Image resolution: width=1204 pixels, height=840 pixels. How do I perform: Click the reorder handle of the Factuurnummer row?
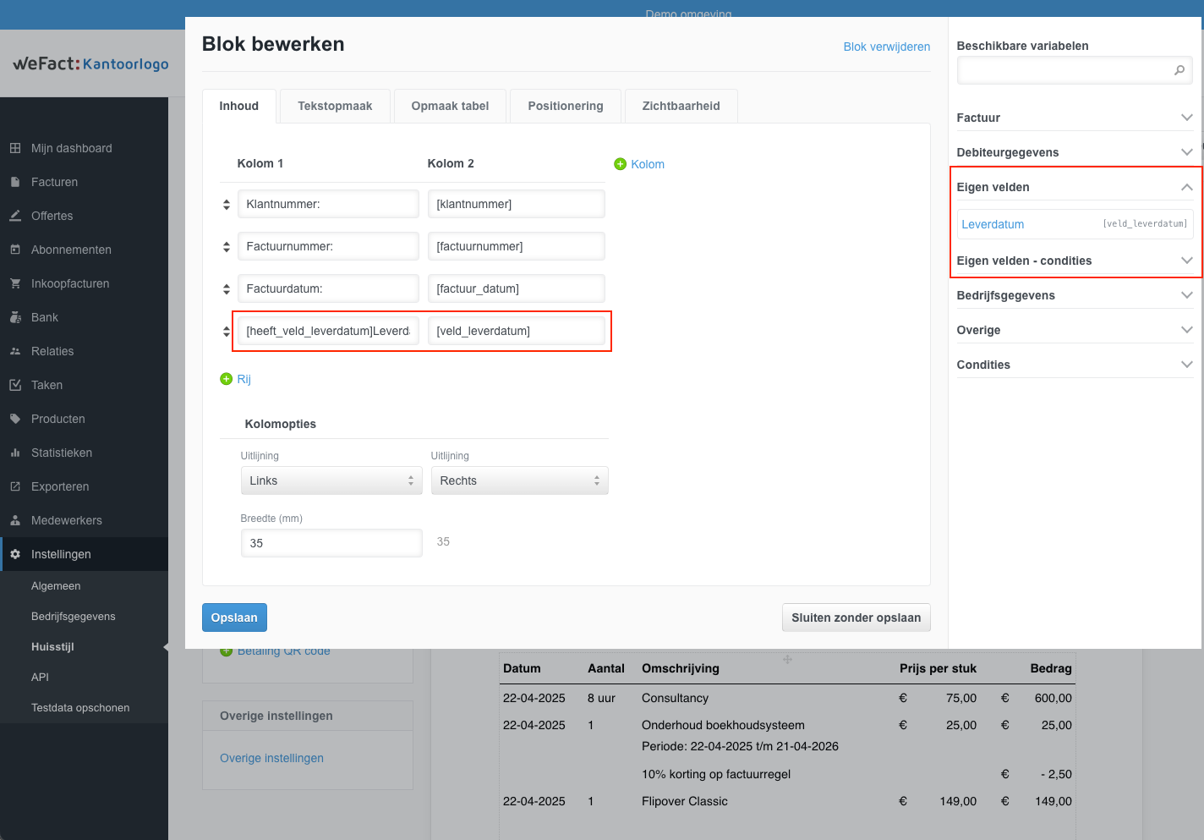pyautogui.click(x=227, y=247)
